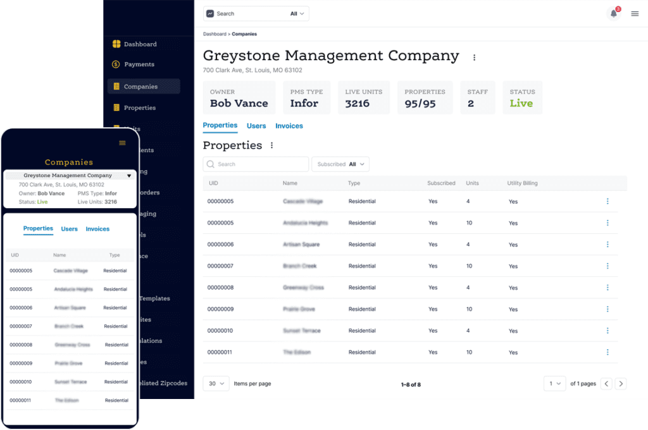The height and width of the screenshot is (430, 648).
Task: Tap the Companies heading in the mobile view
Action: tap(69, 162)
